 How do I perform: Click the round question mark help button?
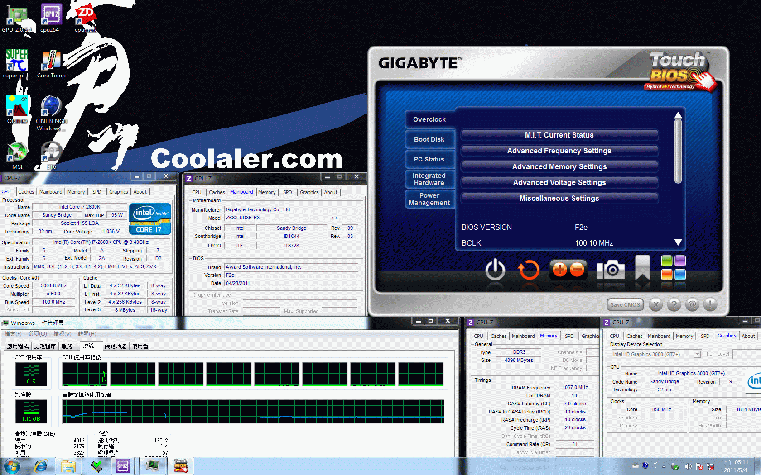click(x=674, y=304)
